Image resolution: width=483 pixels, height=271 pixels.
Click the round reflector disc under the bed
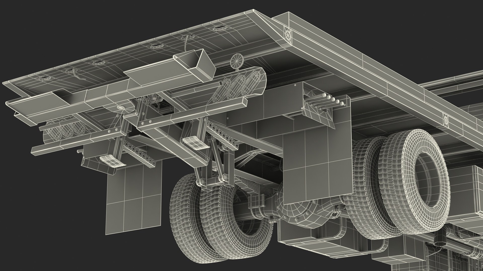point(237,61)
